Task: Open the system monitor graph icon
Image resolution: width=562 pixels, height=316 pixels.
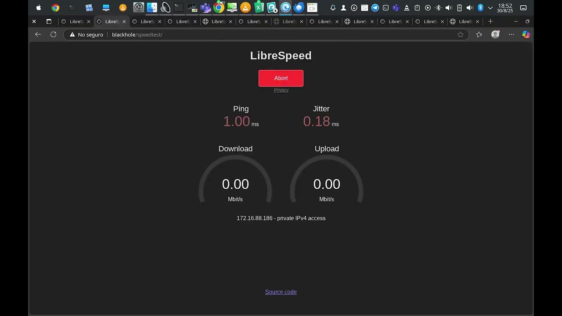Action: tap(192, 7)
